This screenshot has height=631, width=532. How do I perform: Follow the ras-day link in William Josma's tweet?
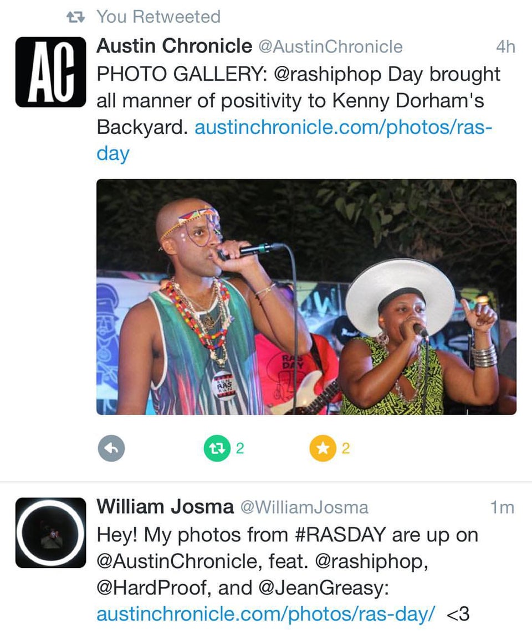(265, 613)
